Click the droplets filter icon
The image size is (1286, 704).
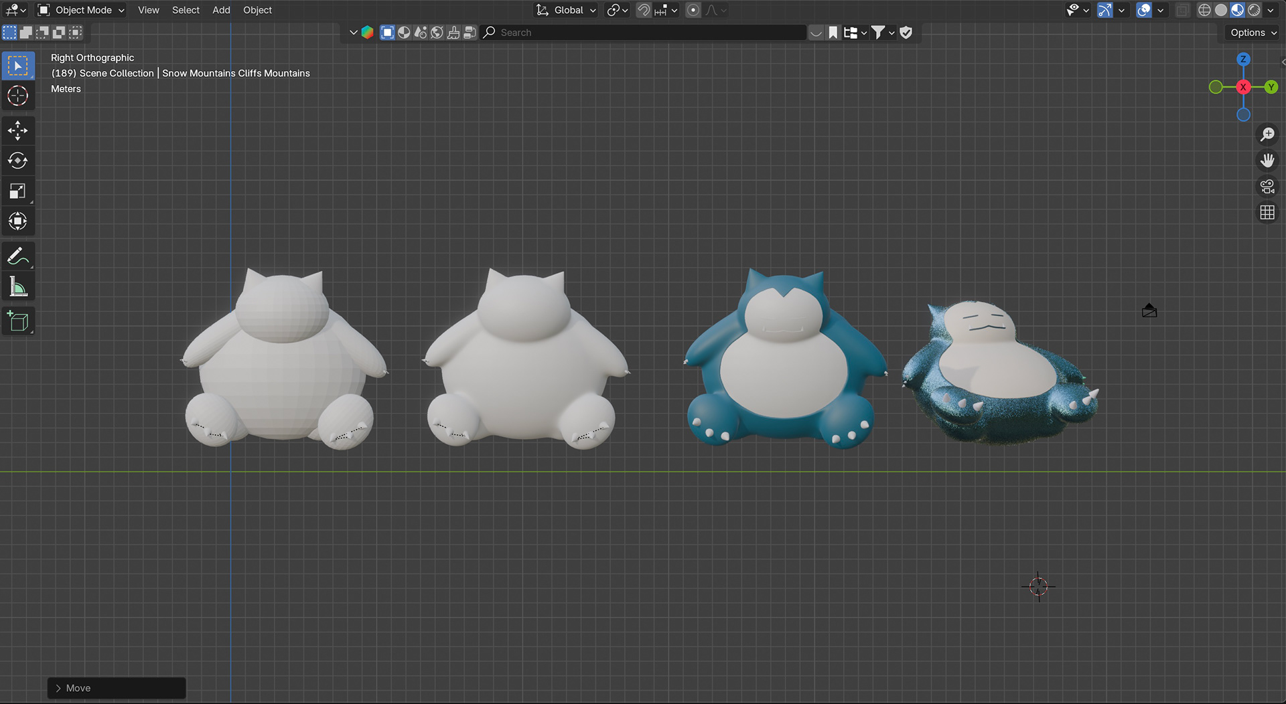[421, 32]
